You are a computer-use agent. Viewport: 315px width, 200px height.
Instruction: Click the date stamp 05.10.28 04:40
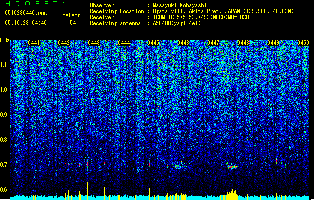(26, 23)
